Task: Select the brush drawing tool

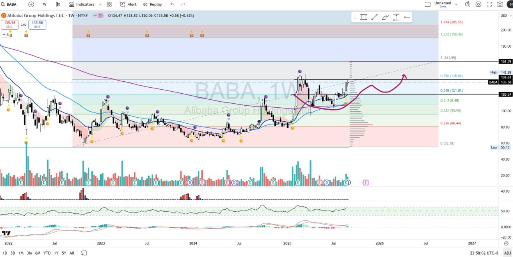Action: click(385, 17)
